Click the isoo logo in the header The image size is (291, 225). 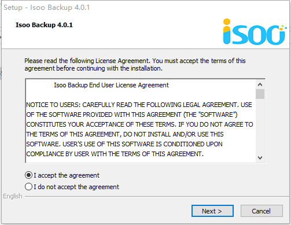255,32
